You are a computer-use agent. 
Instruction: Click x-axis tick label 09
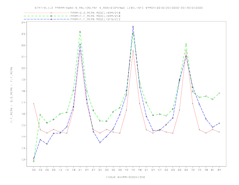[x=53, y=170]
